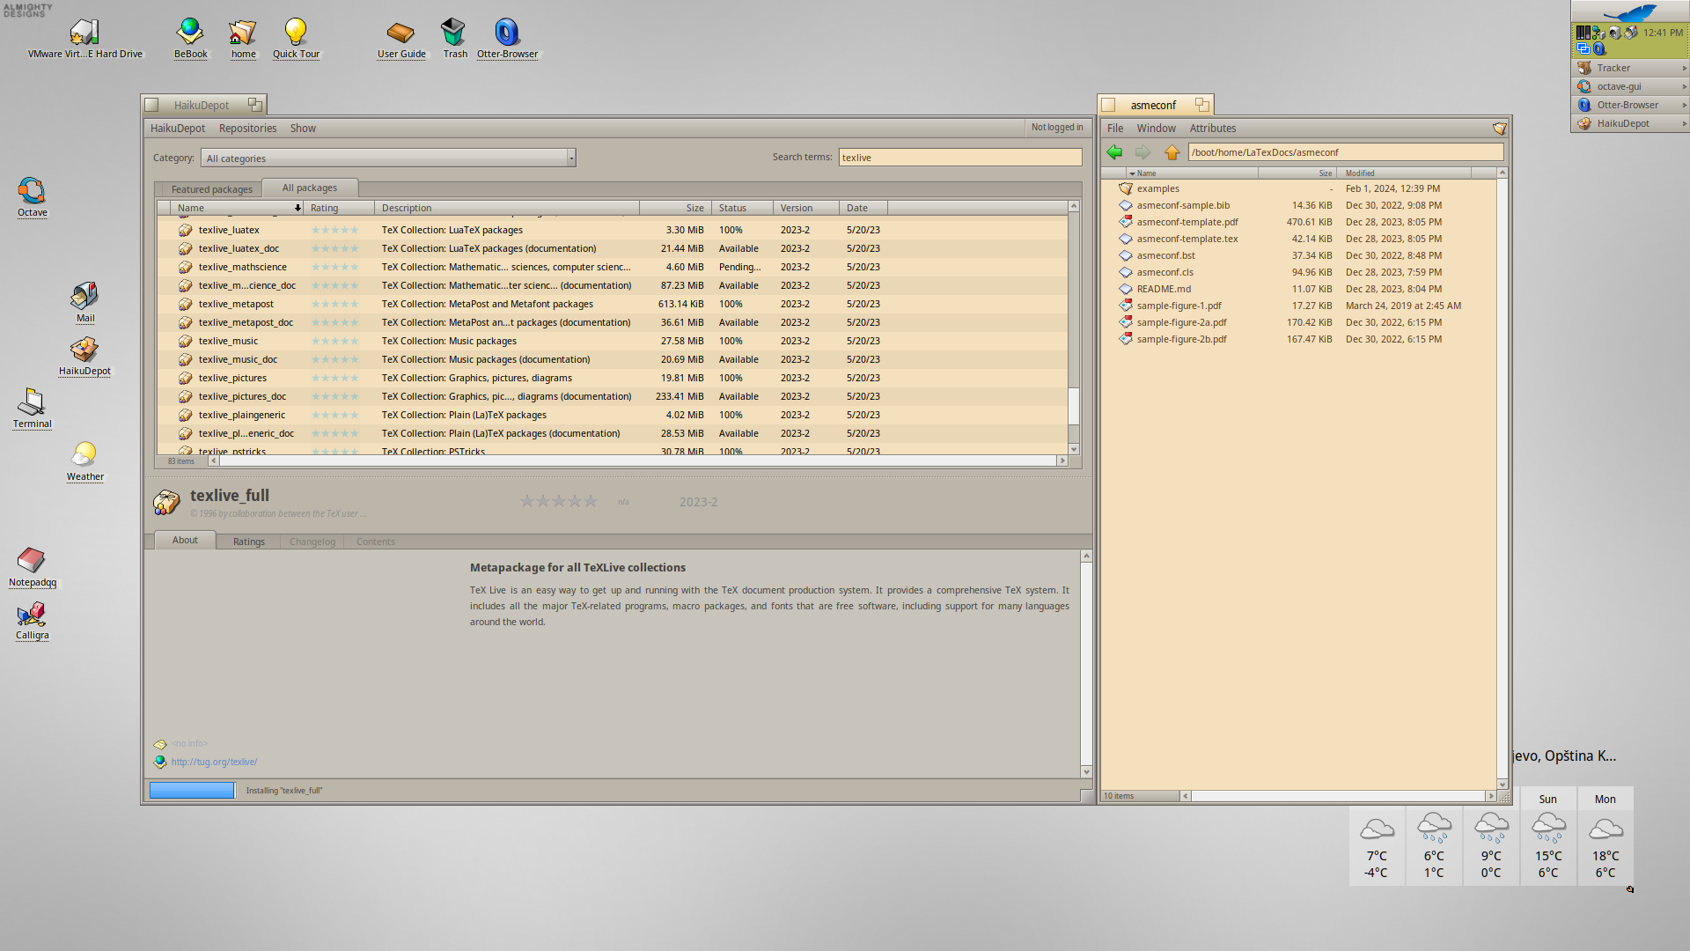Open the Notepadqq desktop icon
The width and height of the screenshot is (1690, 951).
tap(32, 562)
